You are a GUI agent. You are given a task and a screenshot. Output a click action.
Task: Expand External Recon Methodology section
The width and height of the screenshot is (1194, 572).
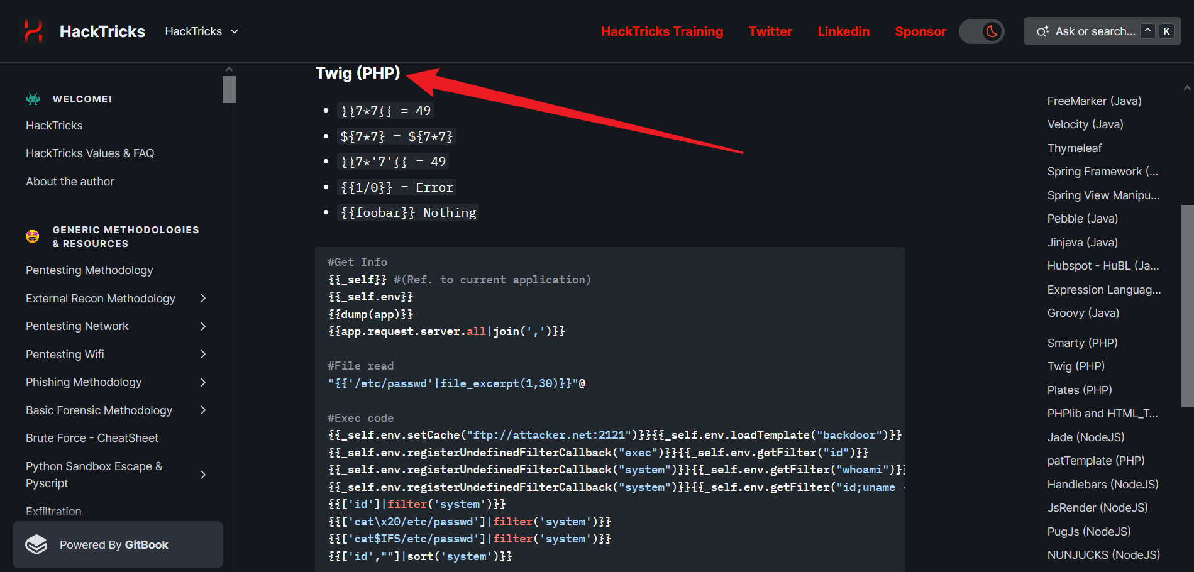203,299
